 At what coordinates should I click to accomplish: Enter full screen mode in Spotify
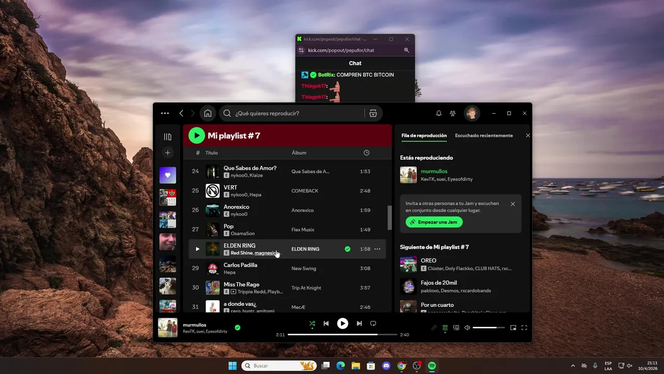click(x=524, y=328)
